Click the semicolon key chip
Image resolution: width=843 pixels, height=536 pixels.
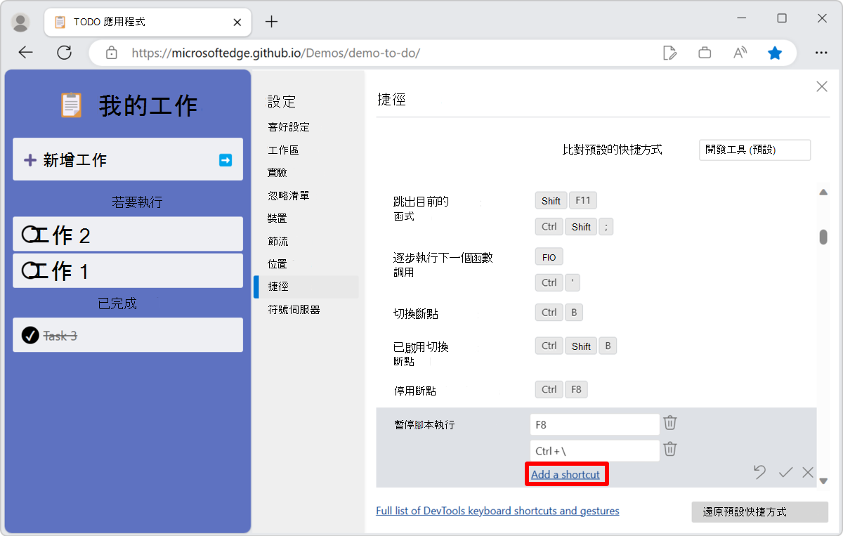point(606,226)
